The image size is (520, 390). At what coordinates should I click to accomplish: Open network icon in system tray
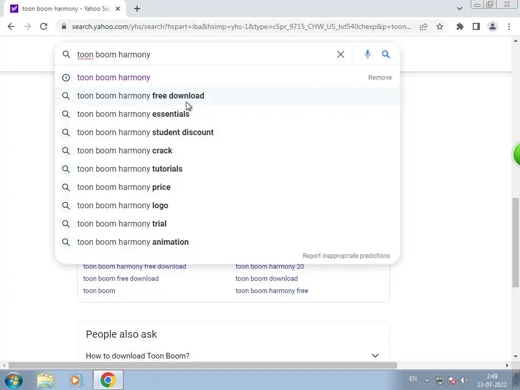point(440,380)
